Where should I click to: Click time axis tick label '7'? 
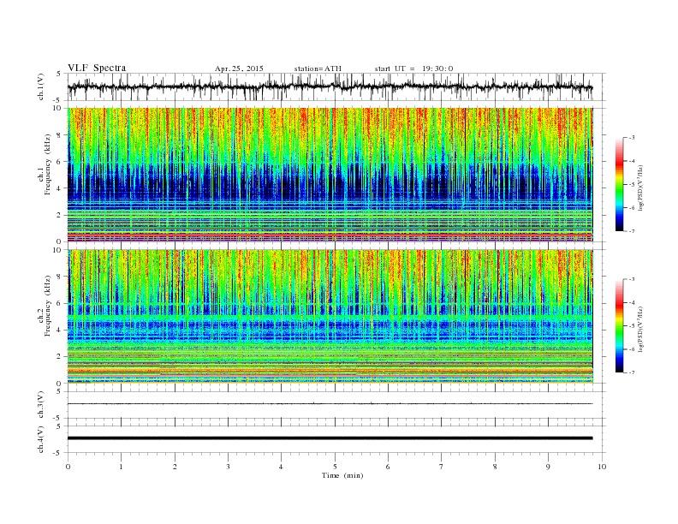click(442, 467)
